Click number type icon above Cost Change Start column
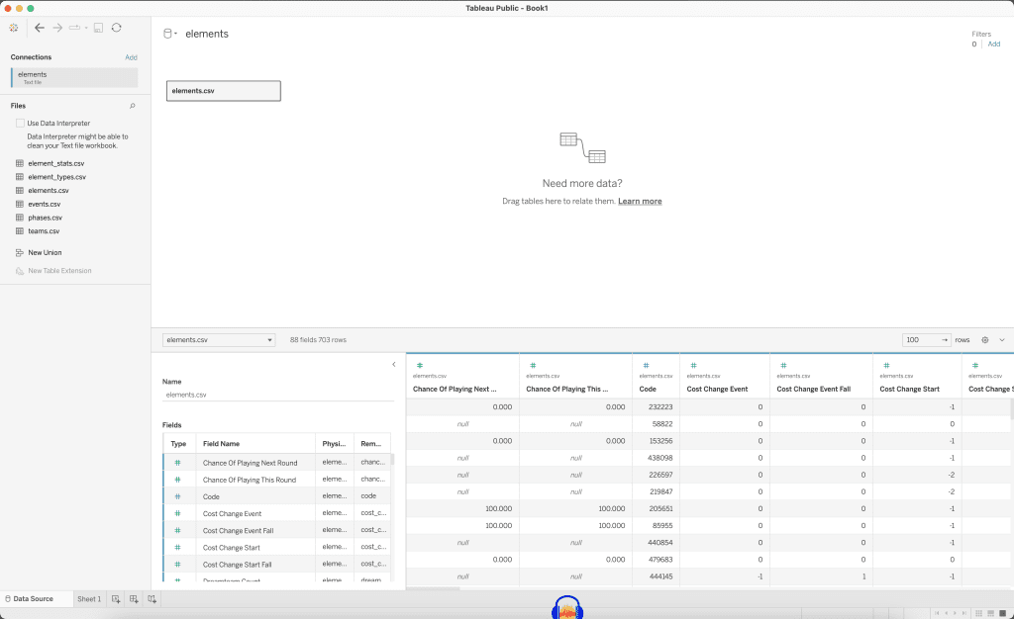Screen dimensions: 1014x619 pos(886,365)
